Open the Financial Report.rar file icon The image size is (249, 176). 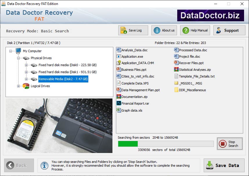(x=118, y=103)
